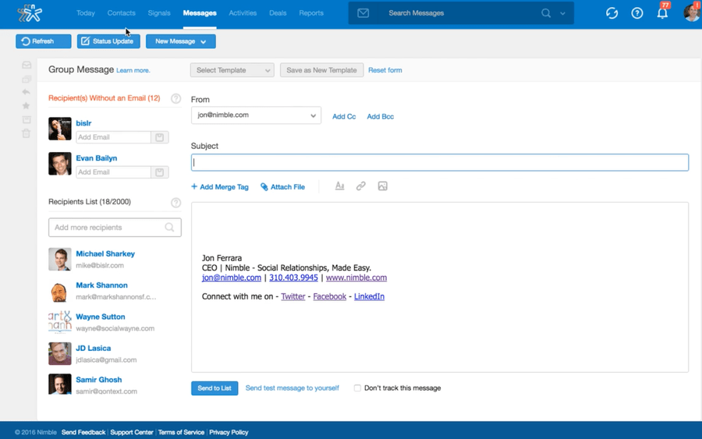Screen dimensions: 702x439
Task: Click Attach File
Action: 282,186
